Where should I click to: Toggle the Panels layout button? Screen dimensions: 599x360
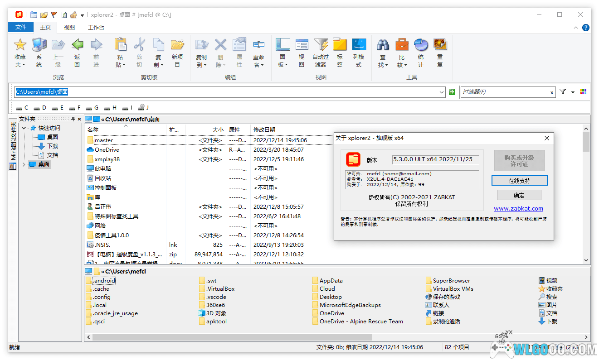point(282,45)
